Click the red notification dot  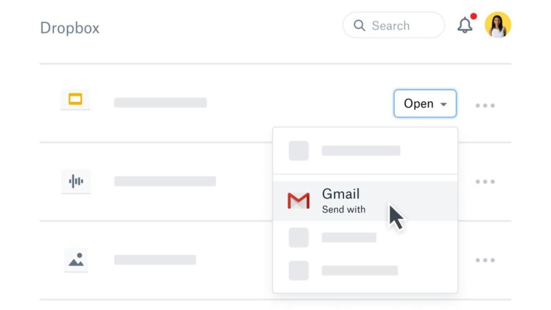click(x=472, y=16)
